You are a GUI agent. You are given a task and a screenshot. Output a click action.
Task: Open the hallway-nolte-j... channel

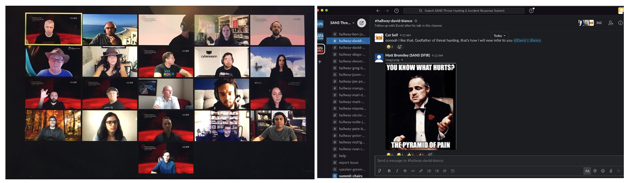pyautogui.click(x=349, y=122)
